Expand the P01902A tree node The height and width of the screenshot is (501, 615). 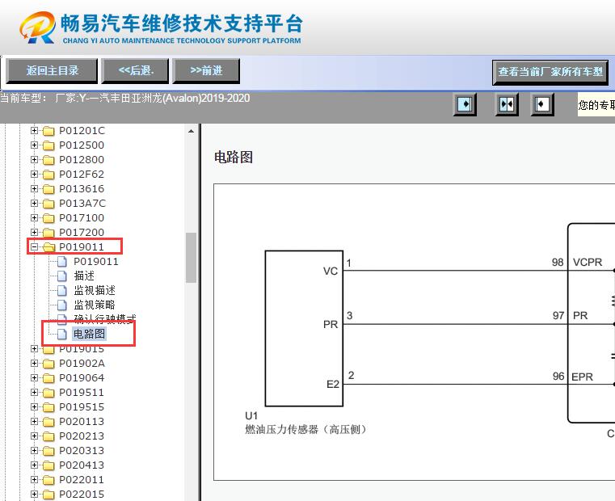click(34, 363)
